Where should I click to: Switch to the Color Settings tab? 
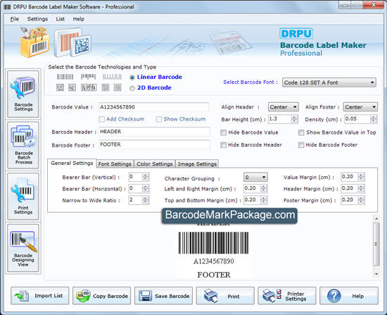click(x=155, y=163)
